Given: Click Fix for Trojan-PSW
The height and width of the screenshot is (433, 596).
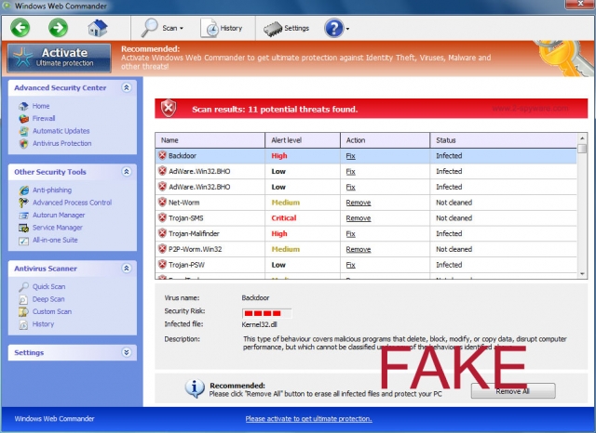Looking at the screenshot, I should click(x=350, y=265).
